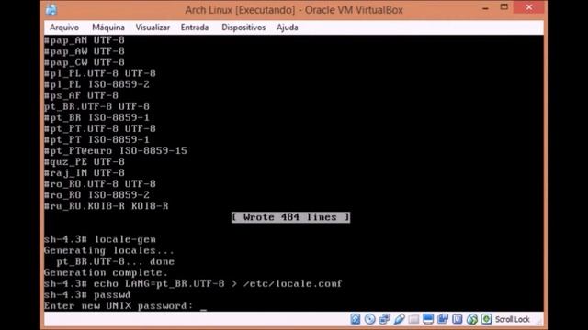Click the 'pt_BR.UTF-8... done' line
The image size is (588, 330).
[116, 261]
